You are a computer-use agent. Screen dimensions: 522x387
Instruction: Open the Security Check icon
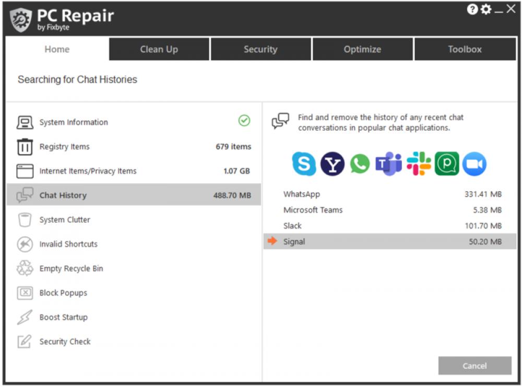pos(25,342)
